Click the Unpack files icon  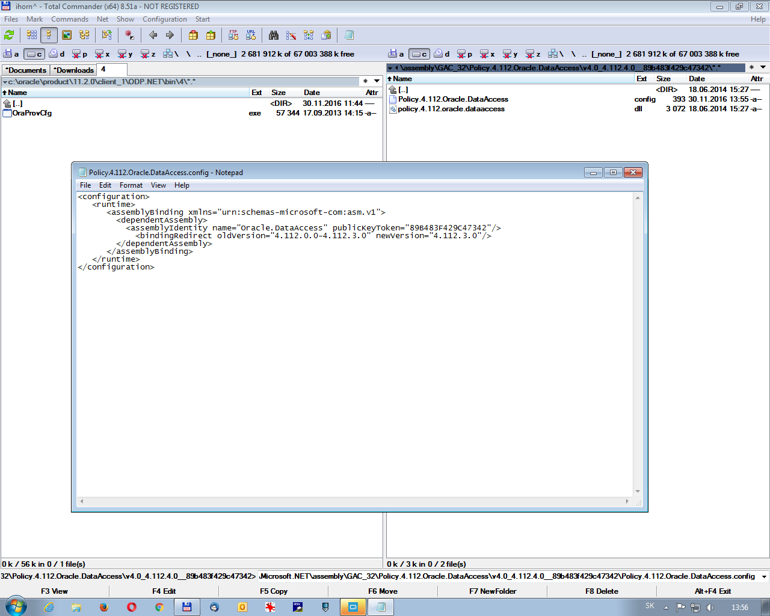click(211, 35)
